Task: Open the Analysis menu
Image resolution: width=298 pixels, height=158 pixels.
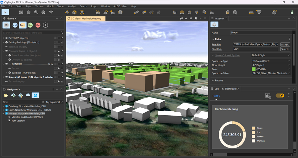Action: 72,6
